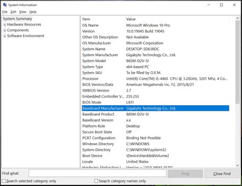Select the System Name row
Image resolution: width=242 pixels, height=186 pixels.
155,49
